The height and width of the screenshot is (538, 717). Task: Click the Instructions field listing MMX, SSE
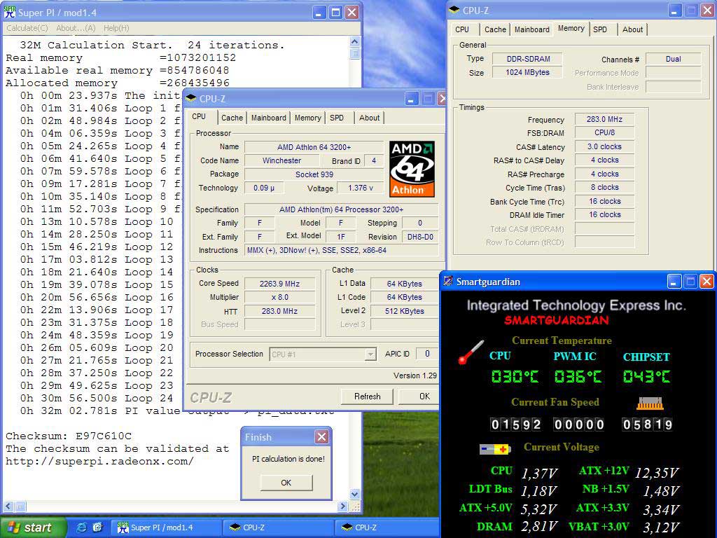click(x=342, y=250)
